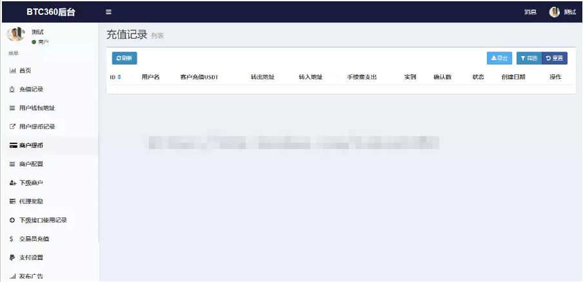Image resolution: width=583 pixels, height=282 pixels.
Task: Open the 测试 user menu in the top bar
Action: click(562, 12)
